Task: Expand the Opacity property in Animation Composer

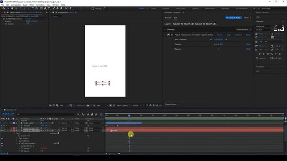Action: tap(172, 49)
